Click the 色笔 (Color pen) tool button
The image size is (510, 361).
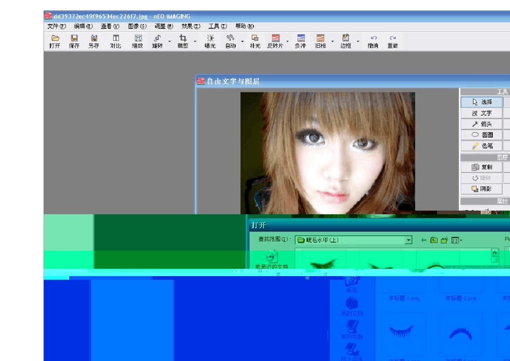(x=482, y=146)
